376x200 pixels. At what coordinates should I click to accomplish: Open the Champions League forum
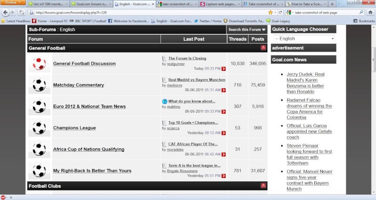pos(74,128)
